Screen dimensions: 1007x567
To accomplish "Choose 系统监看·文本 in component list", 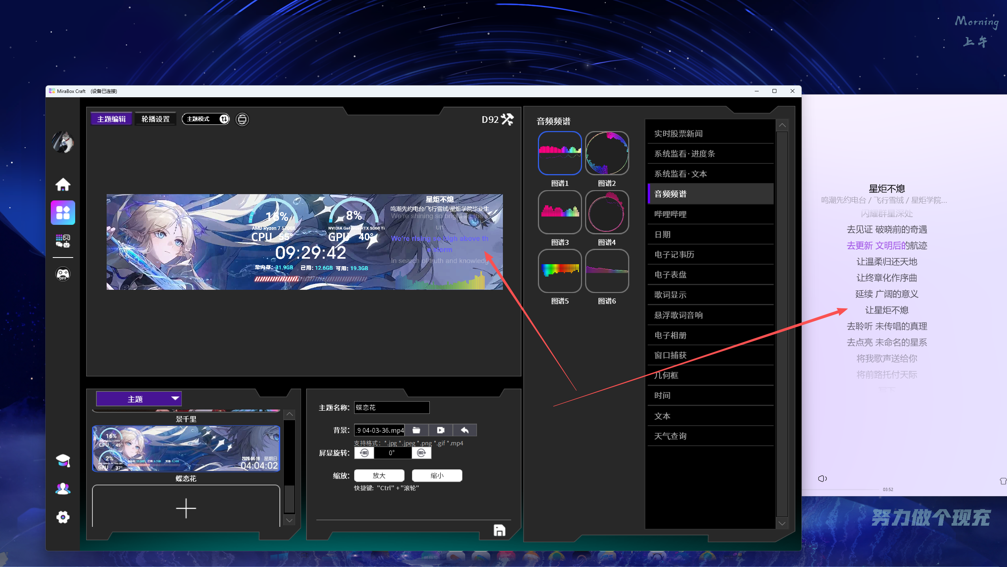I will pyautogui.click(x=710, y=174).
